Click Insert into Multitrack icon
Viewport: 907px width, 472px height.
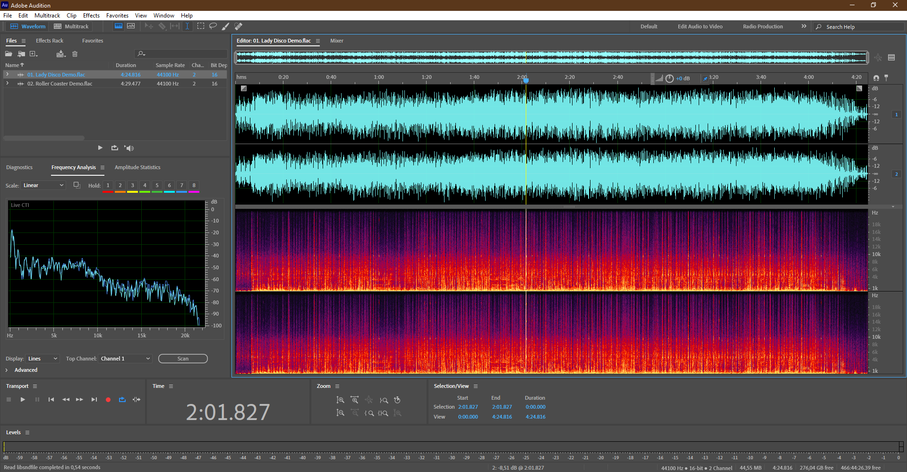tap(61, 54)
